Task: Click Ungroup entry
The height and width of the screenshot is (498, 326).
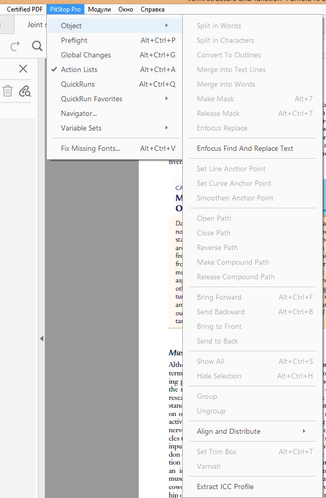Action: [x=253, y=411]
